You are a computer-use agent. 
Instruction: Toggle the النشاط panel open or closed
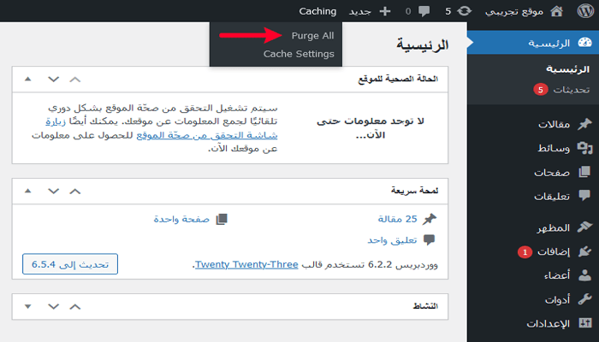click(28, 305)
